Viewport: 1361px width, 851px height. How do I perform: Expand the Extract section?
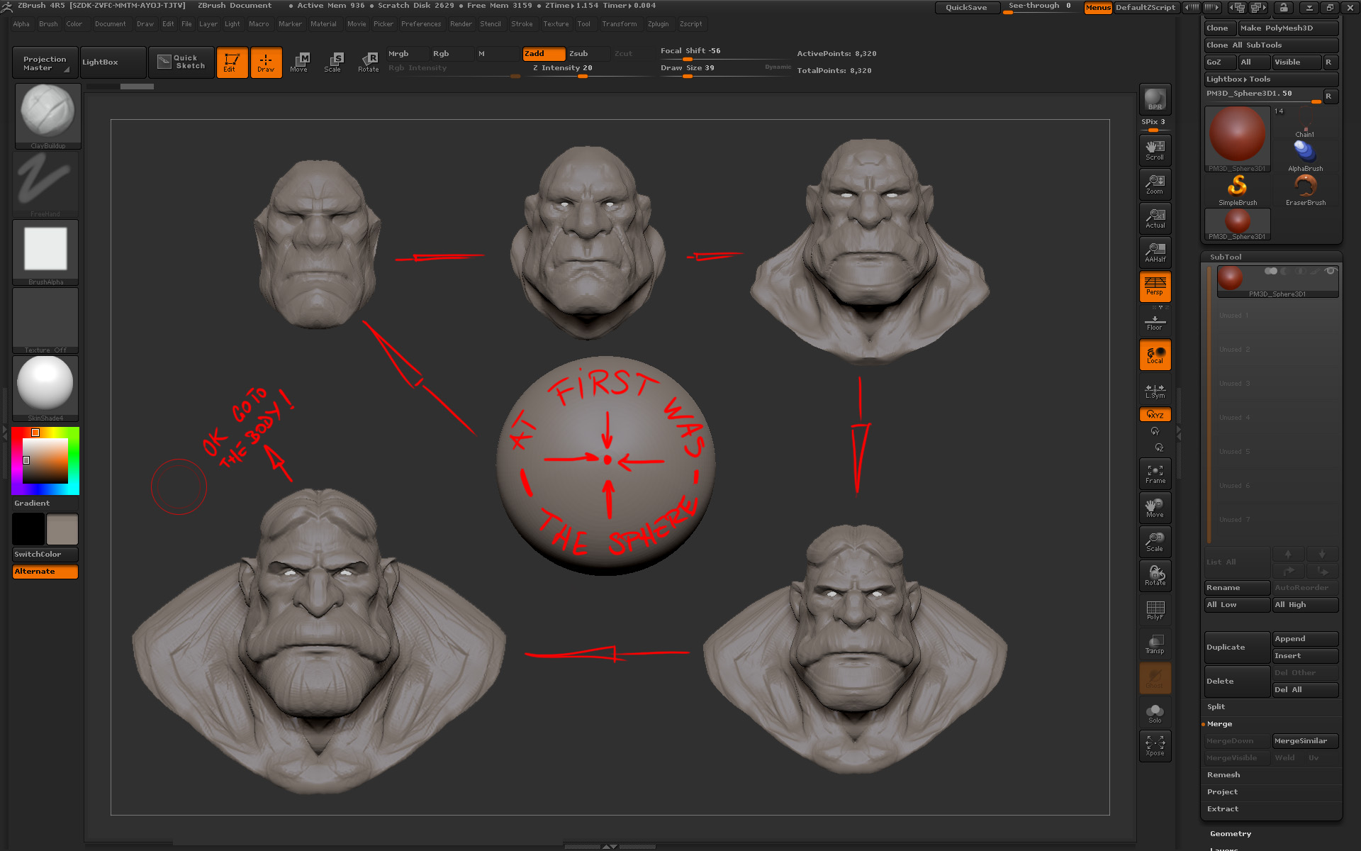[1223, 809]
